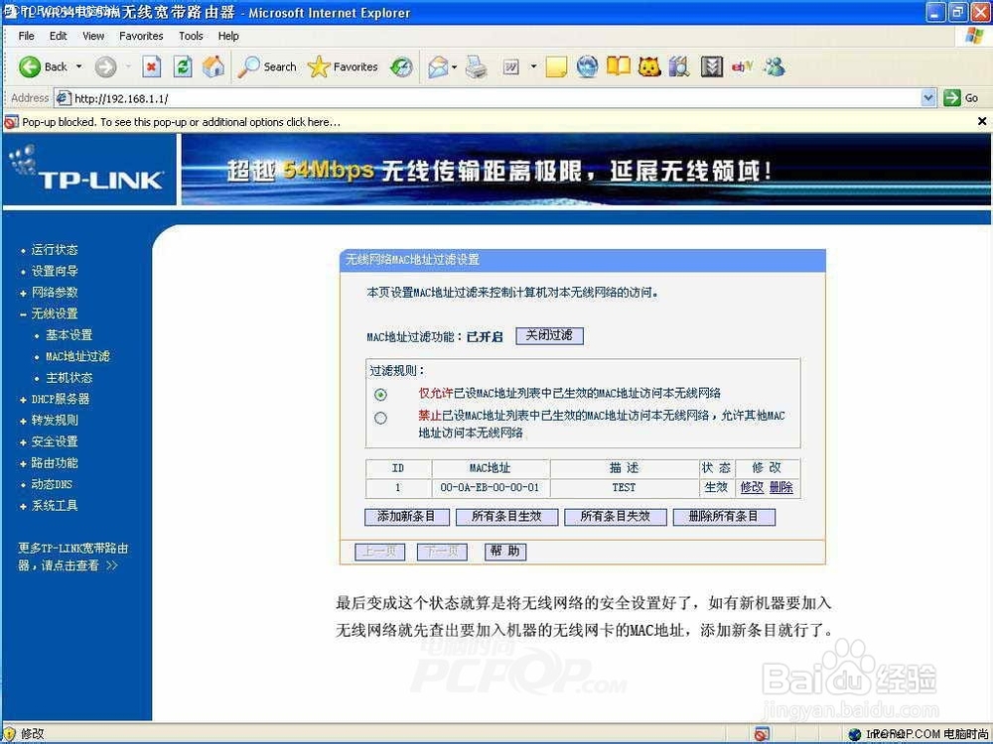
Task: Open 基本设置 under wireless settings
Action: pos(70,335)
